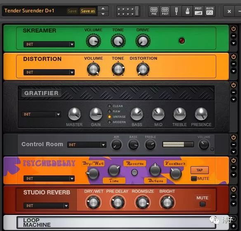
Task: Toggle Studio Reverb power
Action: [234, 189]
